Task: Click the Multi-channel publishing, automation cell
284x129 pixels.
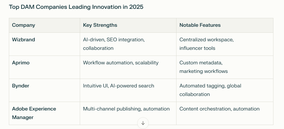Action: click(128, 113)
